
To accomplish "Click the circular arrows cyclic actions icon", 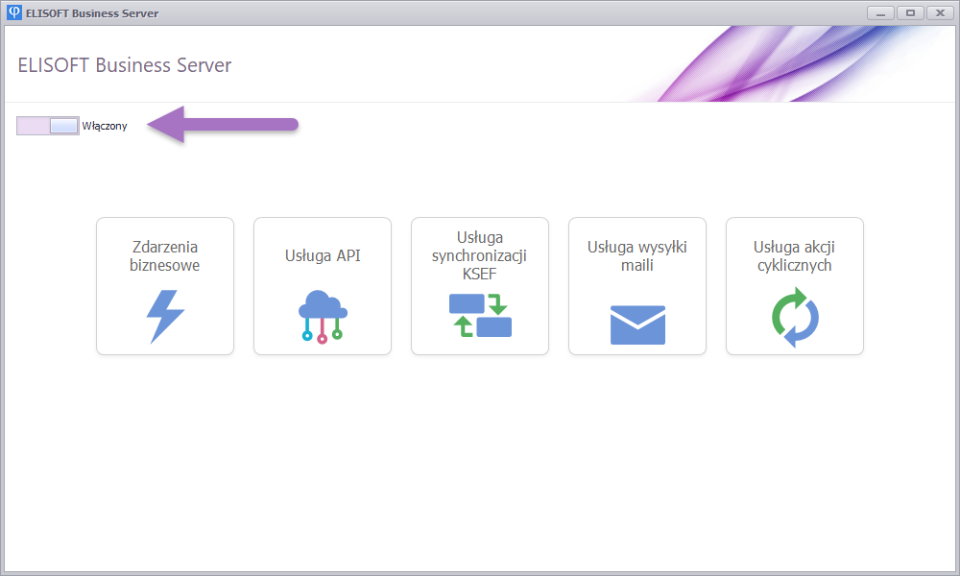I will 795,321.
